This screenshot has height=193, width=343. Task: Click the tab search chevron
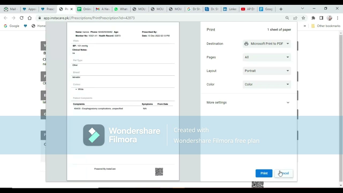pos(303,9)
